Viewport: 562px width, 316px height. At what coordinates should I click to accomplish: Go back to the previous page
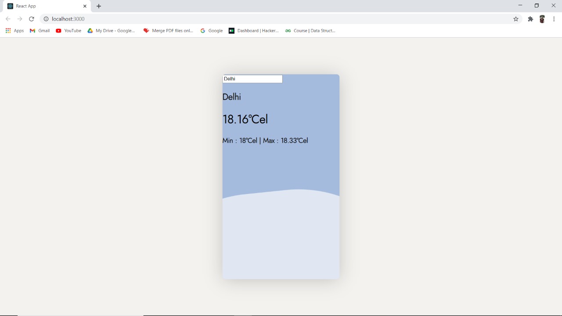point(8,19)
